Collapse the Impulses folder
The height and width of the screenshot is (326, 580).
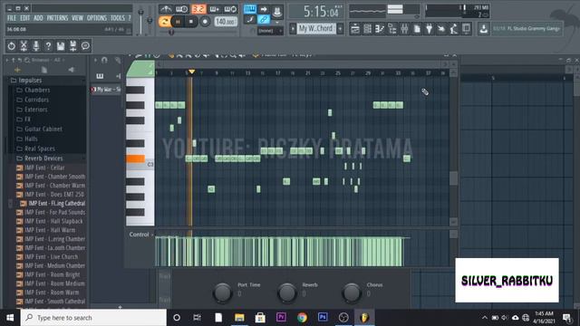30,81
